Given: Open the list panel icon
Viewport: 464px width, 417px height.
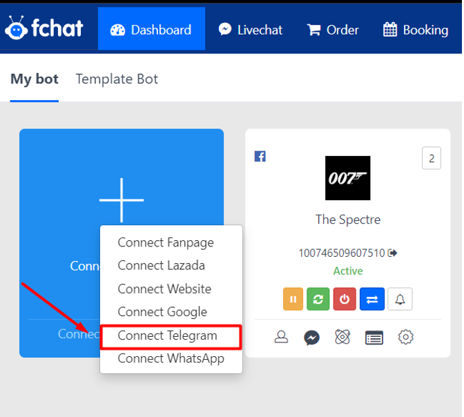Looking at the screenshot, I should tap(374, 338).
